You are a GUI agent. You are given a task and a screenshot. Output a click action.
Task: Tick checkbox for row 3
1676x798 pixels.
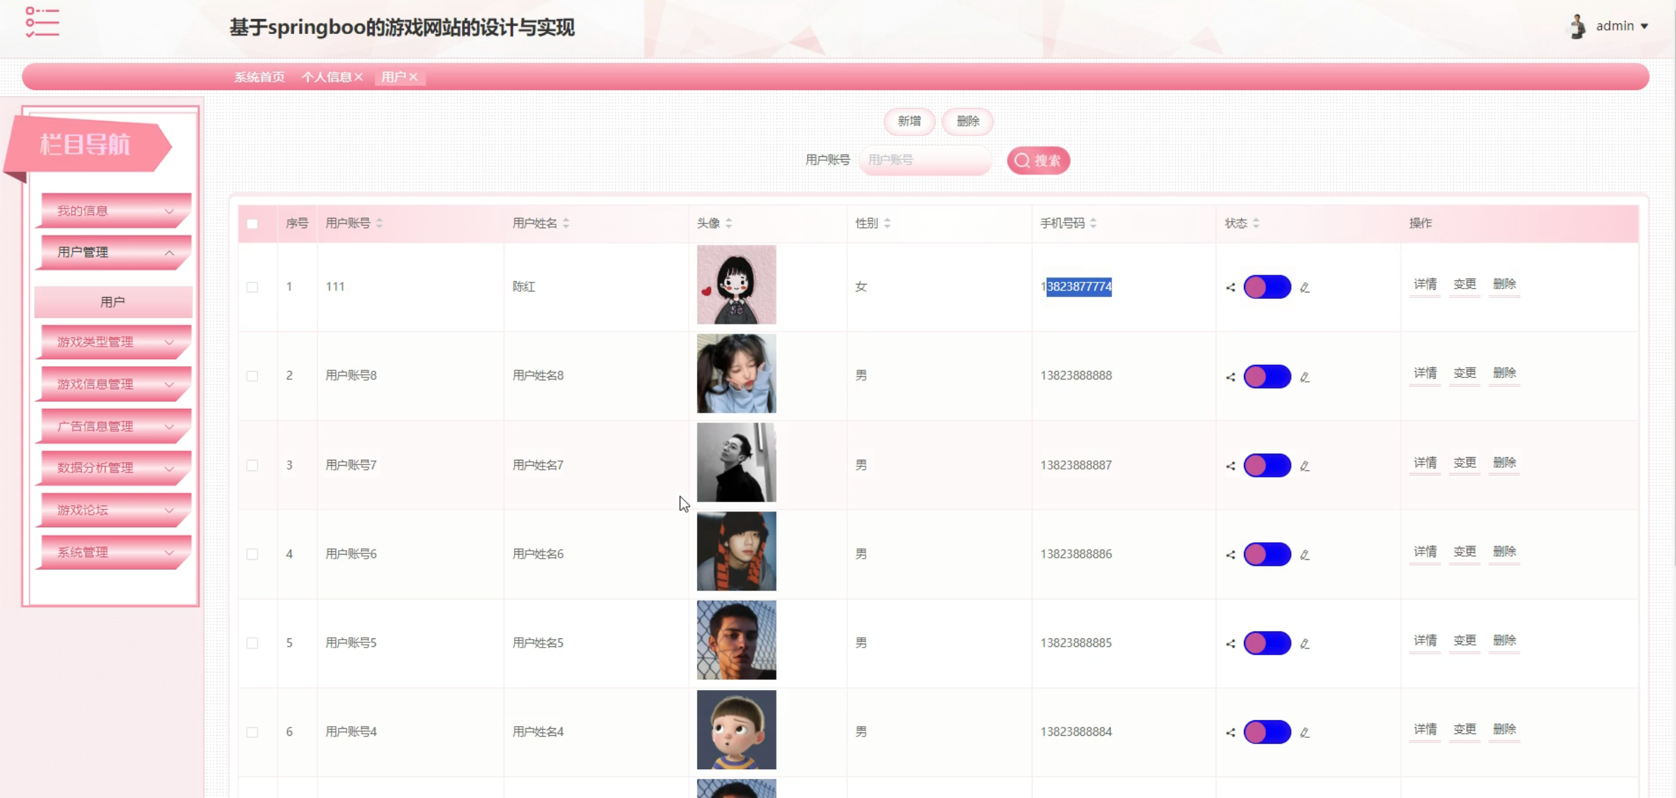point(252,465)
